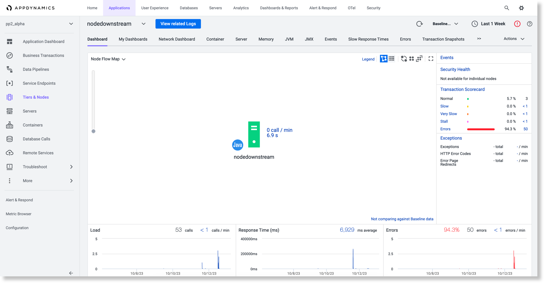This screenshot has height=283, width=544.
Task: Collapse the sidebar with the left arrow
Action: [71, 273]
